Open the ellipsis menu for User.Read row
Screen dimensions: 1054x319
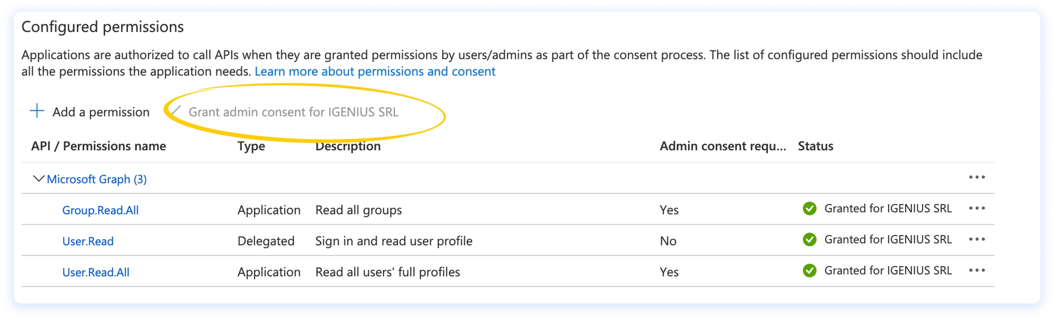[977, 240]
